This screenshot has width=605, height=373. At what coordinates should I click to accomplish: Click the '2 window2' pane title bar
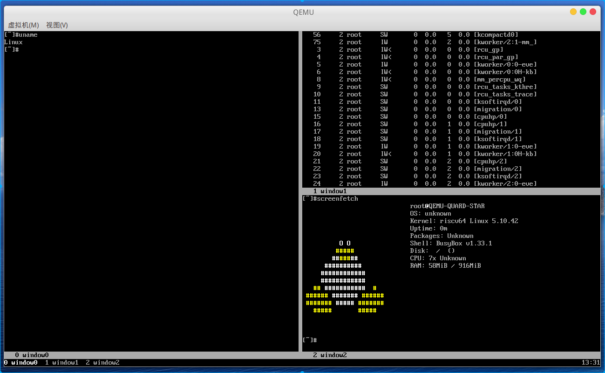coord(451,355)
